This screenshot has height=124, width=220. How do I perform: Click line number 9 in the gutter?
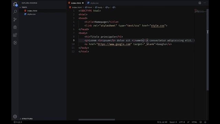tap(74, 40)
